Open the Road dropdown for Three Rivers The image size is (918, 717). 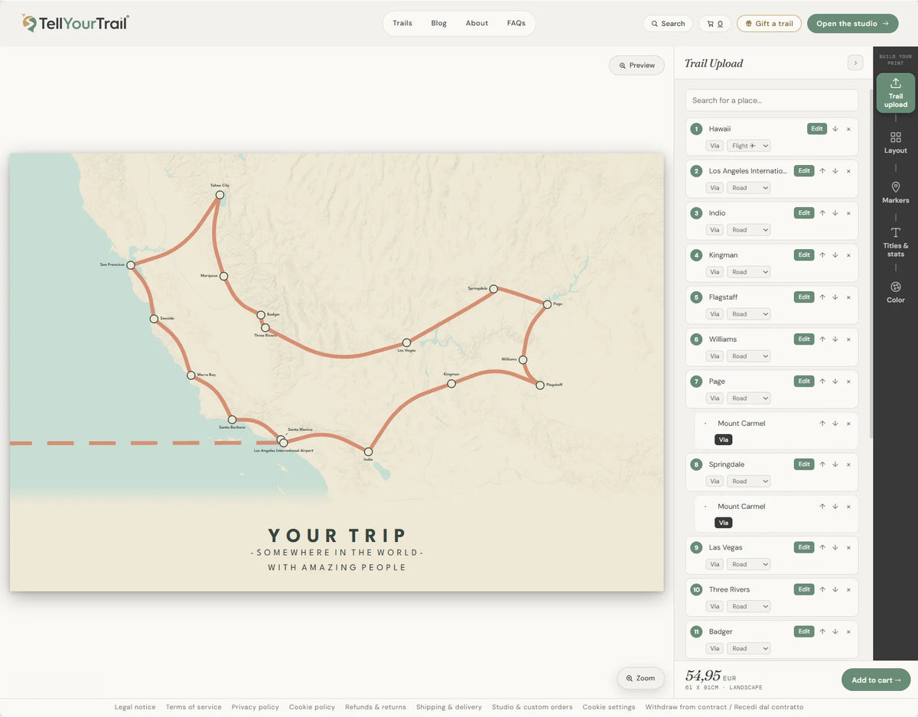[748, 606]
